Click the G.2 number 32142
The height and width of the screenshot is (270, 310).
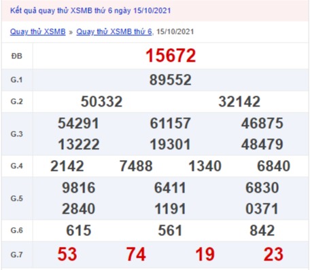tap(239, 102)
